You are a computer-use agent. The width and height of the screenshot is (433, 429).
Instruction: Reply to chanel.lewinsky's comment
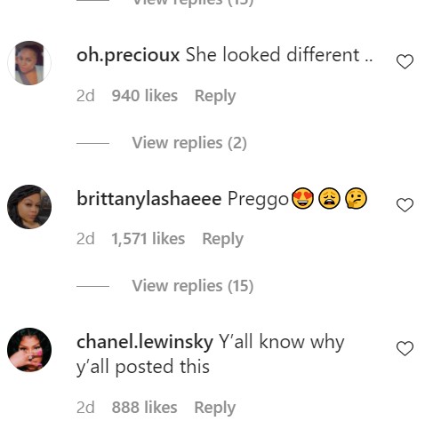[x=214, y=408]
